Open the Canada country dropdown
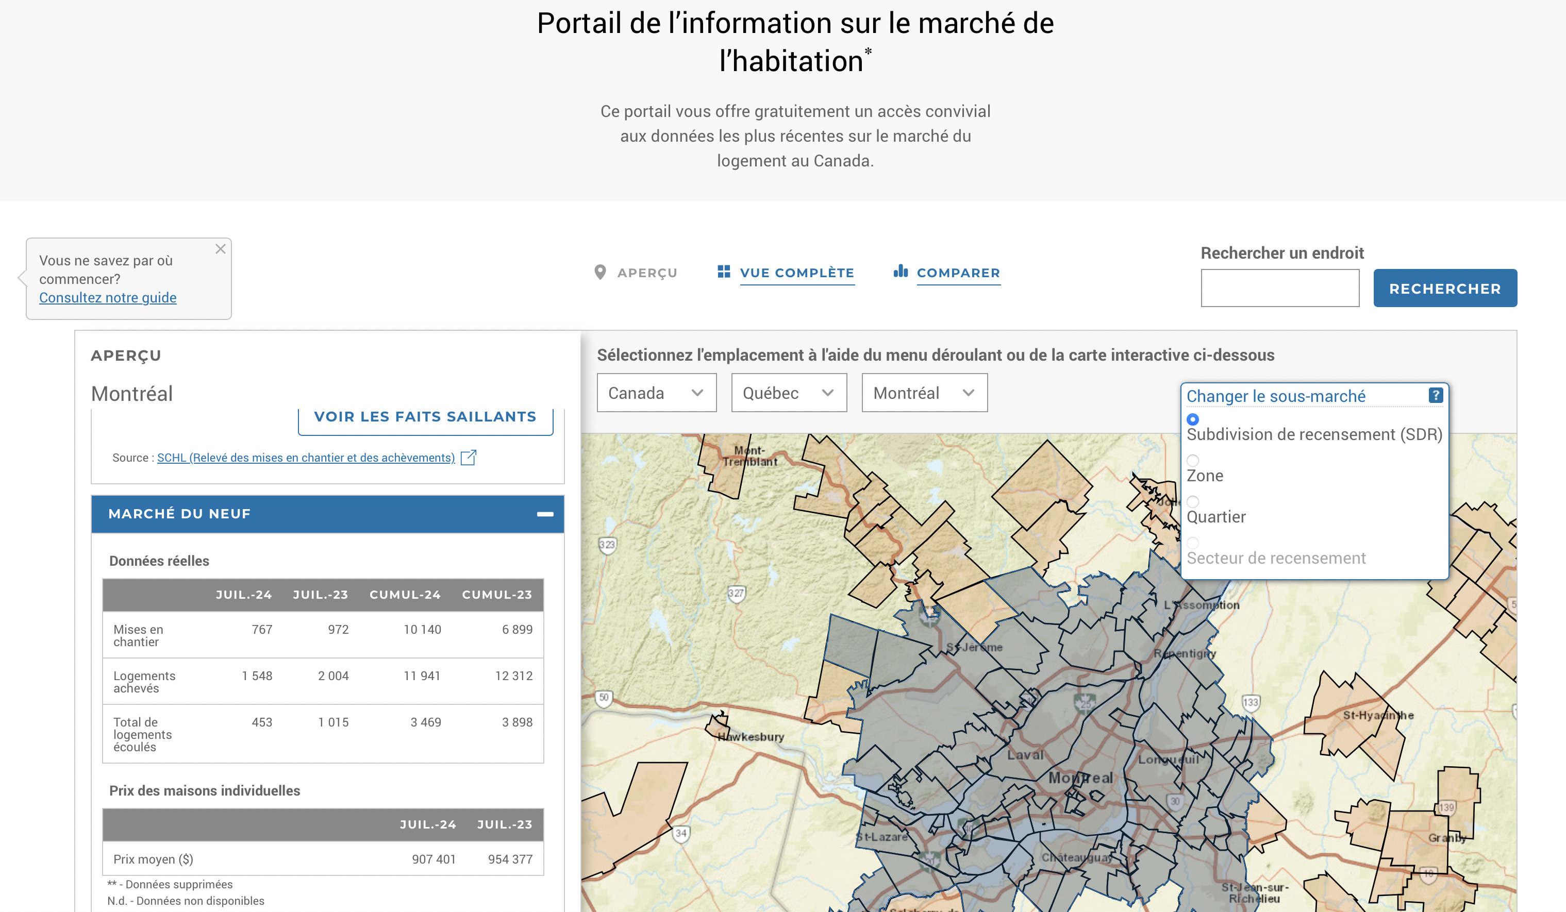 [x=656, y=393]
